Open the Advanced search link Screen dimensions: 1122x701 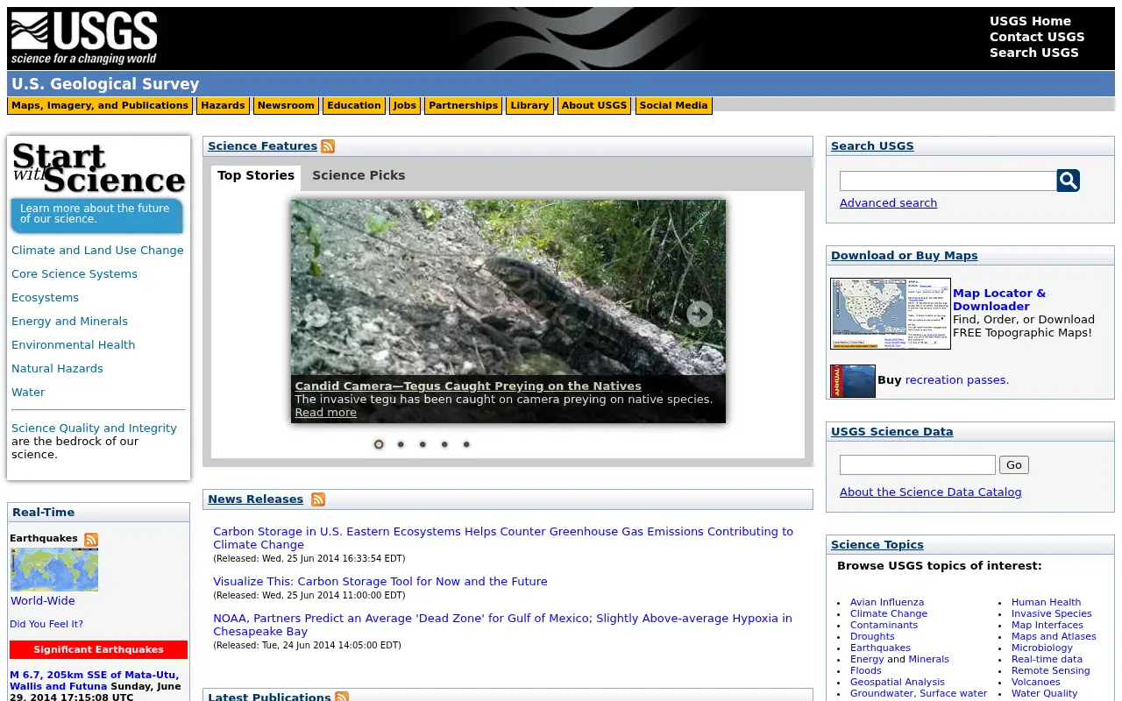click(888, 203)
